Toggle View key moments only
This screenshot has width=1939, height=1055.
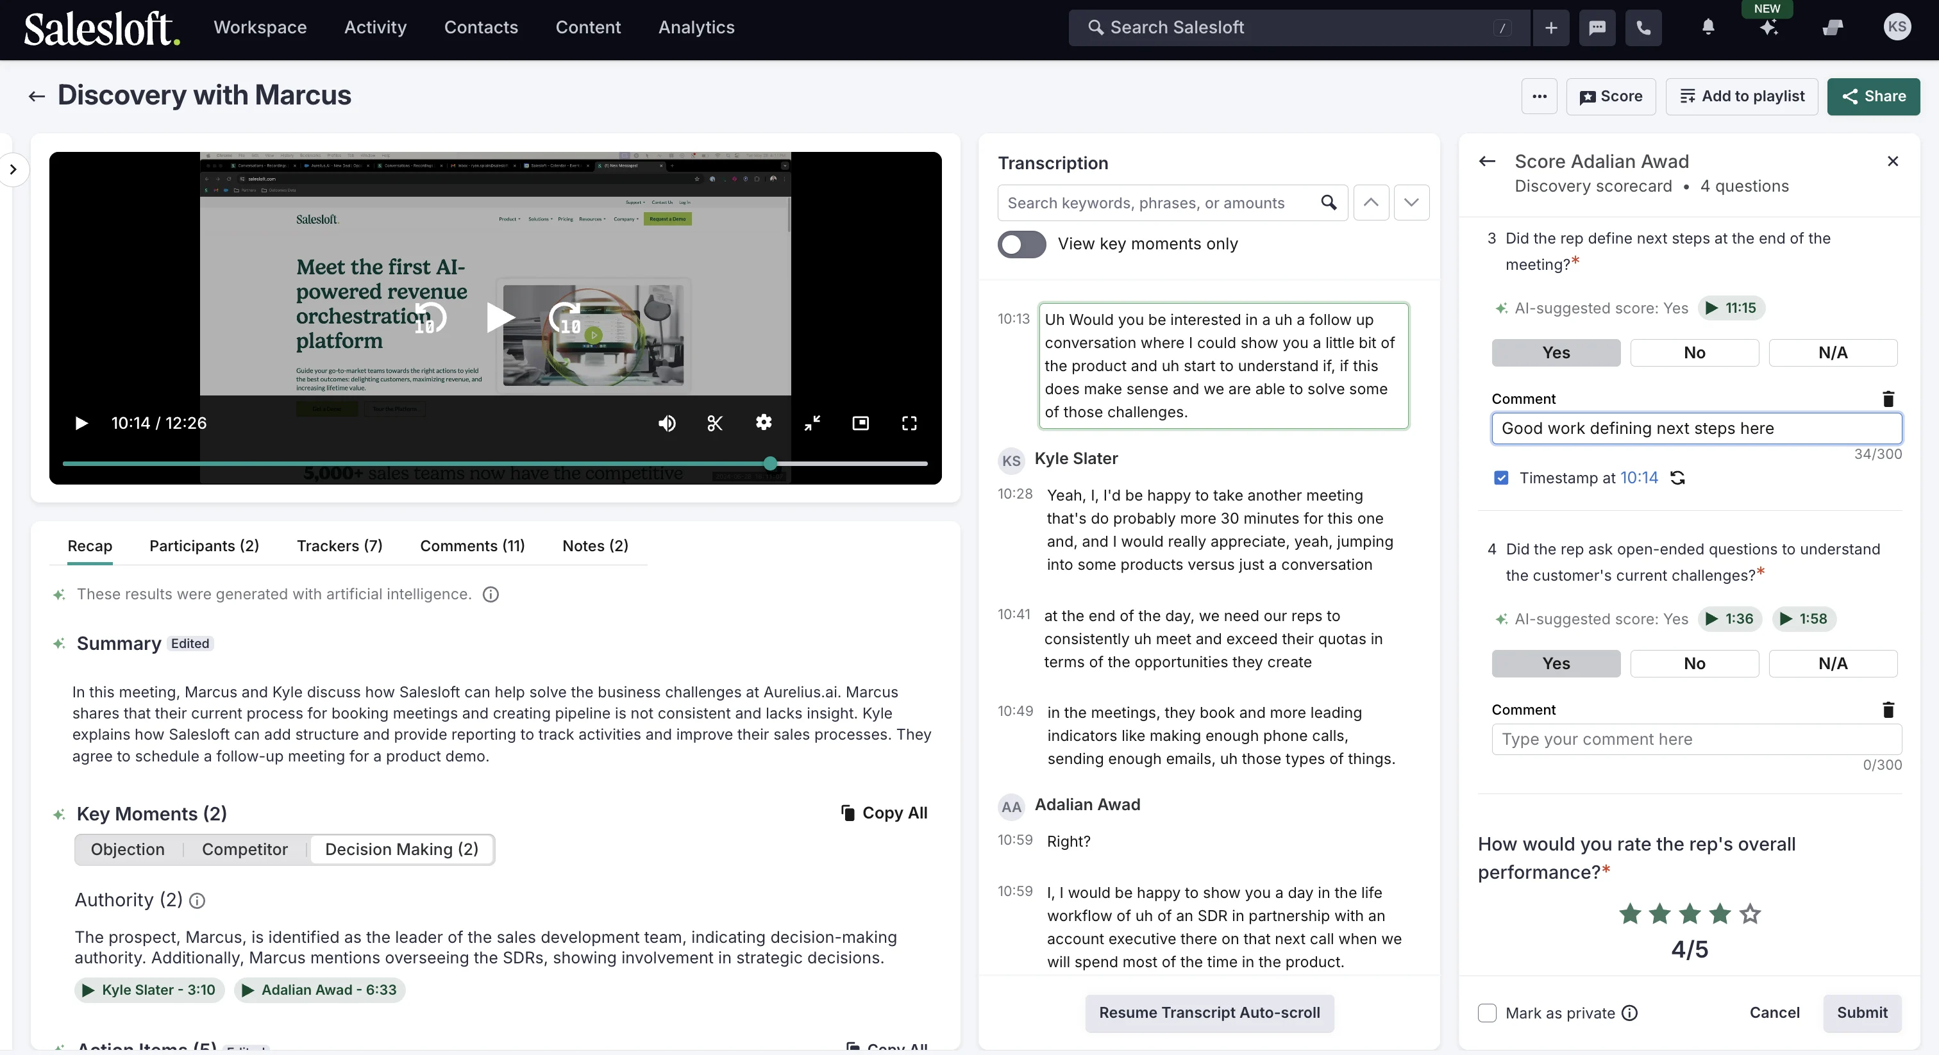pos(1021,244)
